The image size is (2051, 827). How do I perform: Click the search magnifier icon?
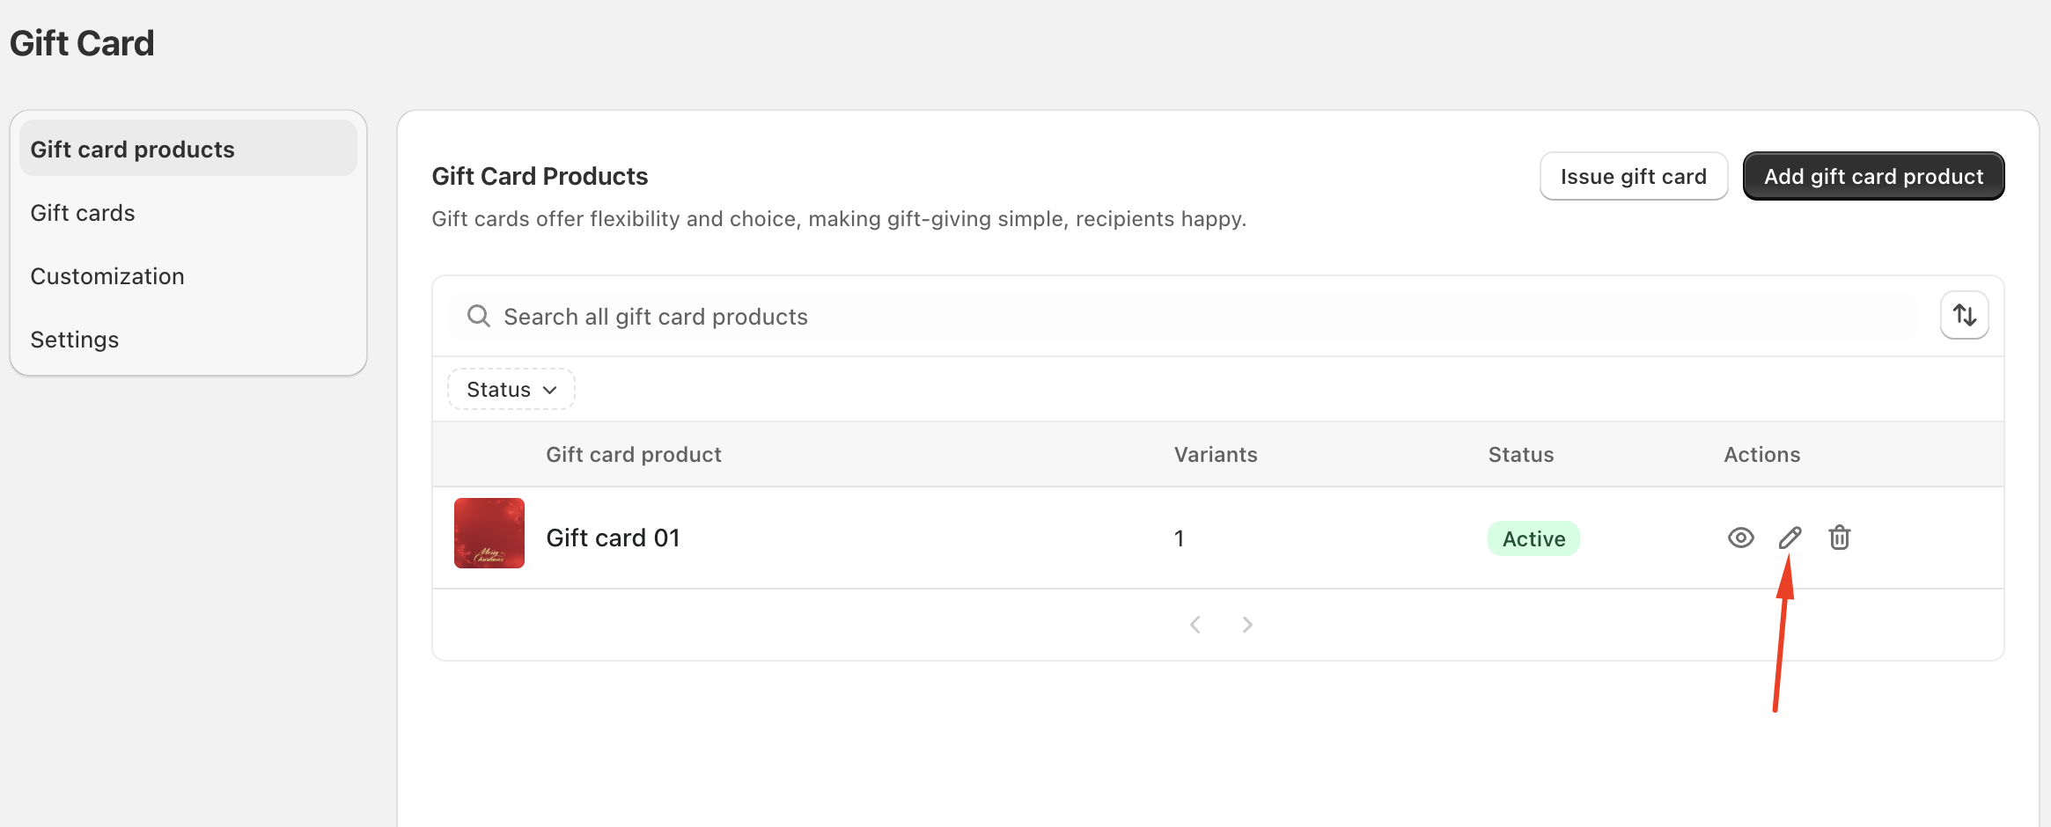[478, 316]
